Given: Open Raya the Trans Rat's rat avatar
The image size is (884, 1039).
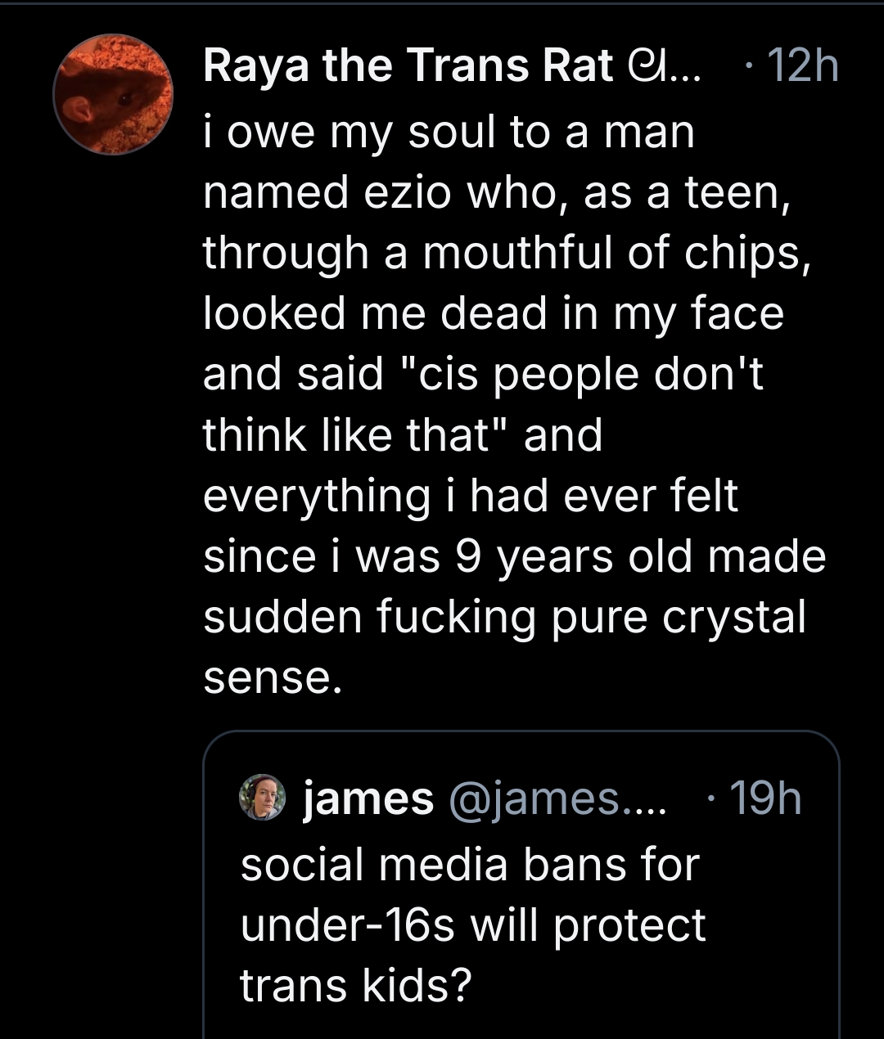Looking at the screenshot, I should point(113,94).
